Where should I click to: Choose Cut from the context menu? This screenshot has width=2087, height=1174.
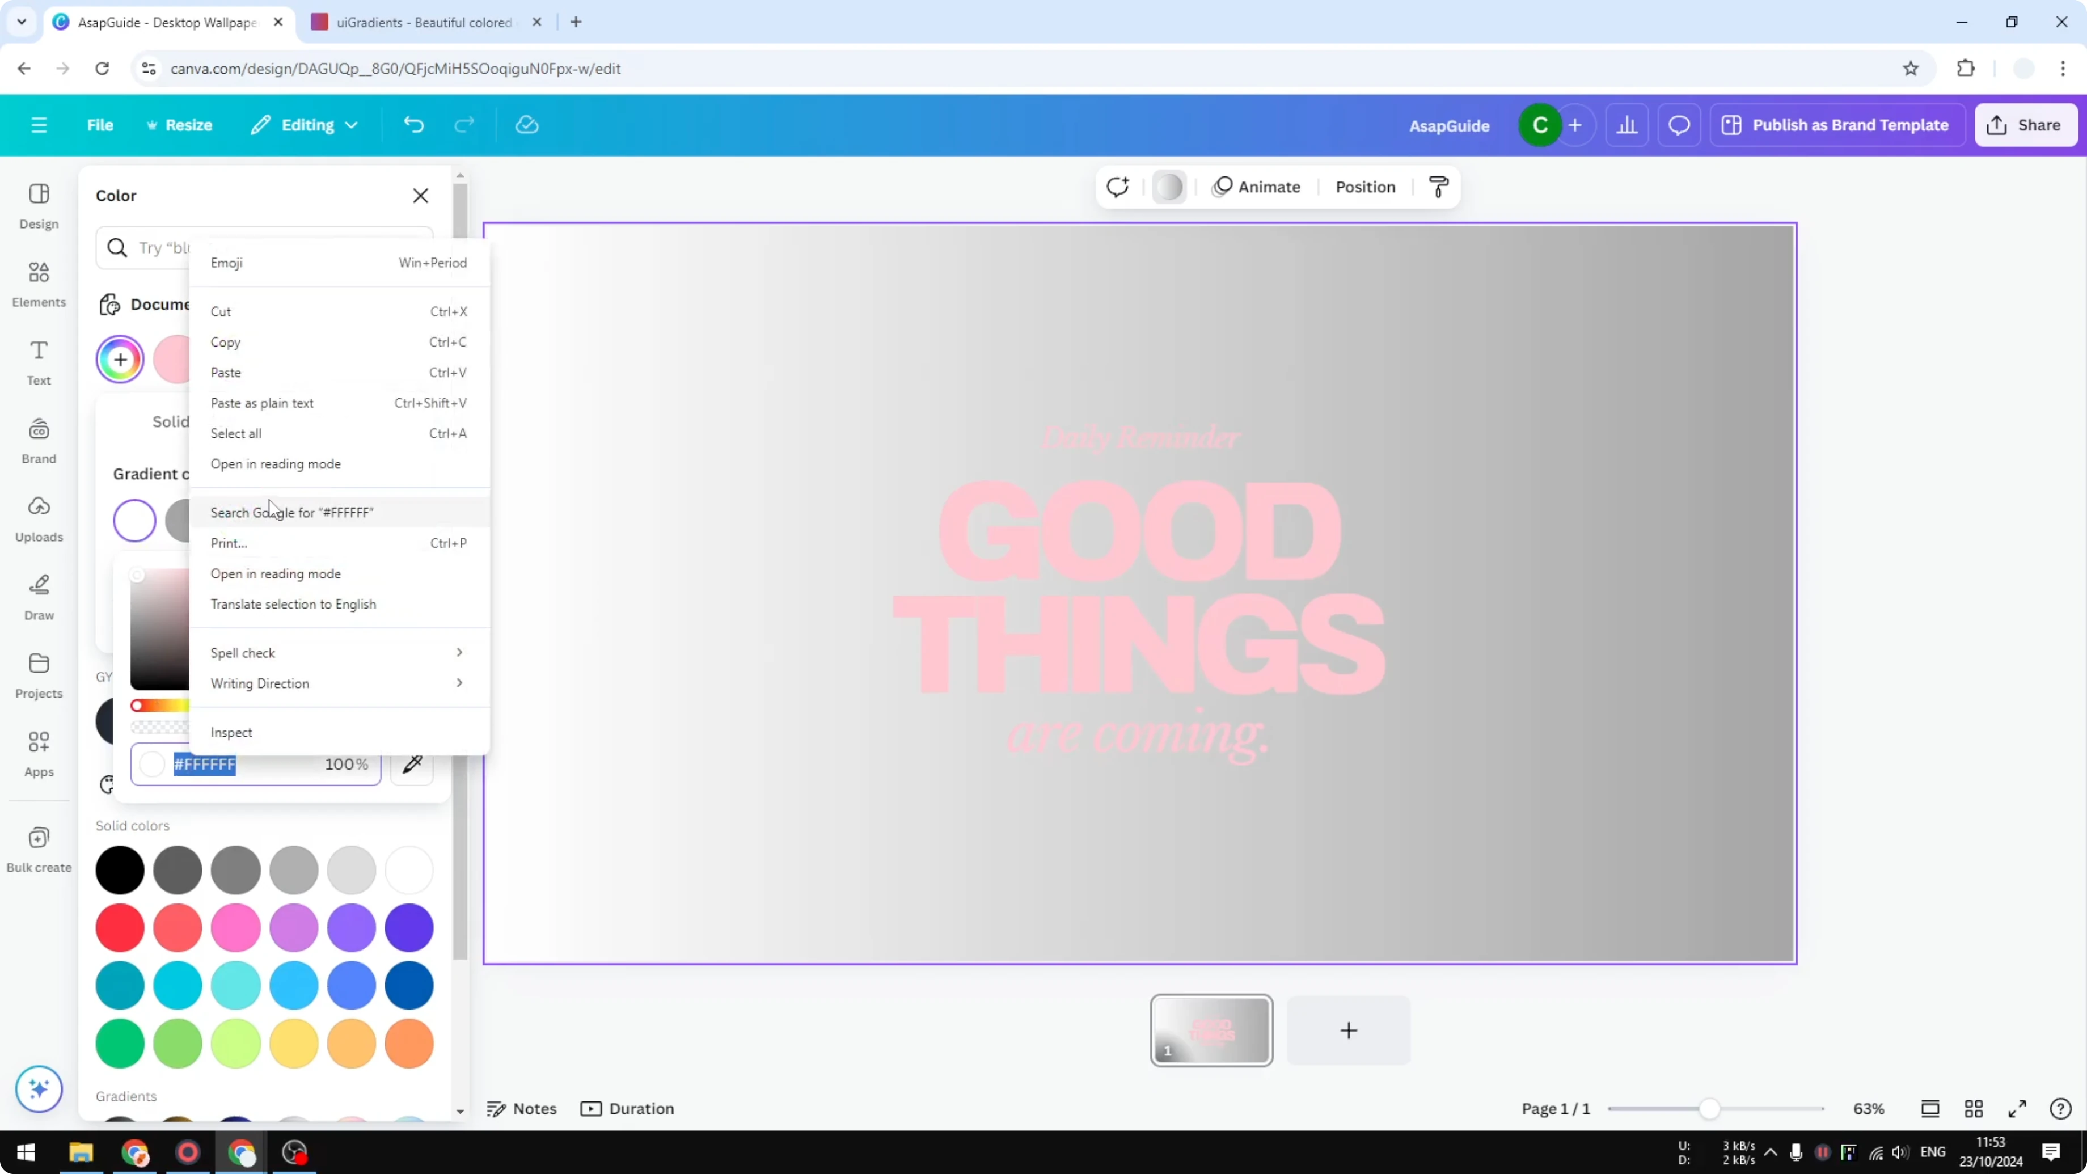click(339, 311)
